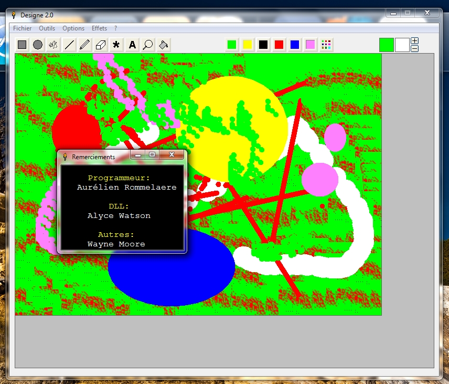Select the pencil drawing tool
Image resolution: width=449 pixels, height=384 pixels.
point(85,45)
